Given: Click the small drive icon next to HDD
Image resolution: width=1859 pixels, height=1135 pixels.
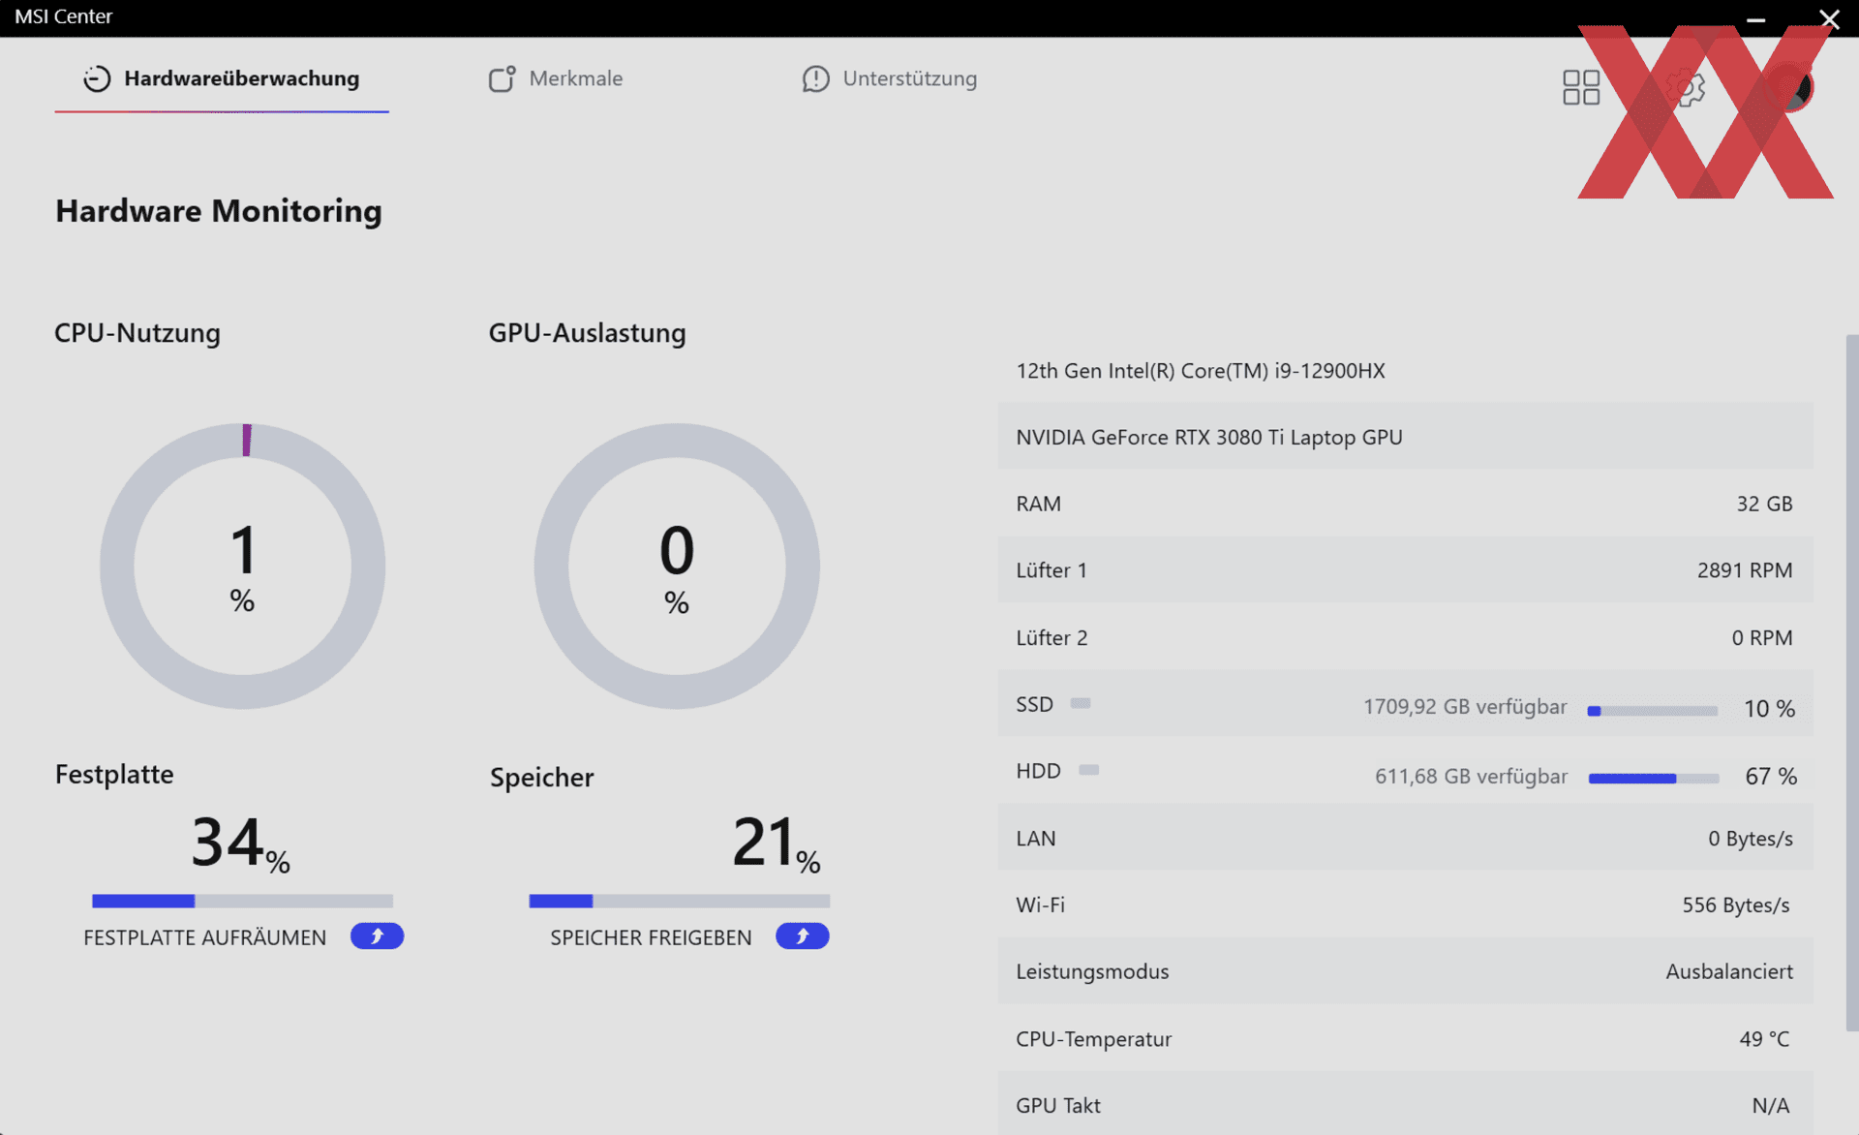Looking at the screenshot, I should (1088, 770).
